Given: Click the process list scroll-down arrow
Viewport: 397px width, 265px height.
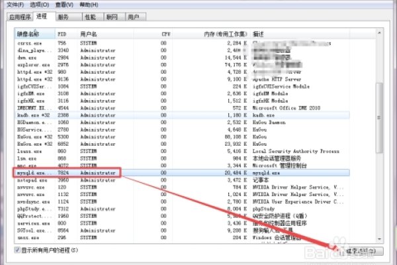Looking at the screenshot, I should click(x=379, y=238).
